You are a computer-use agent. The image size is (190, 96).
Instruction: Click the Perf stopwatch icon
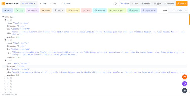(55, 10)
